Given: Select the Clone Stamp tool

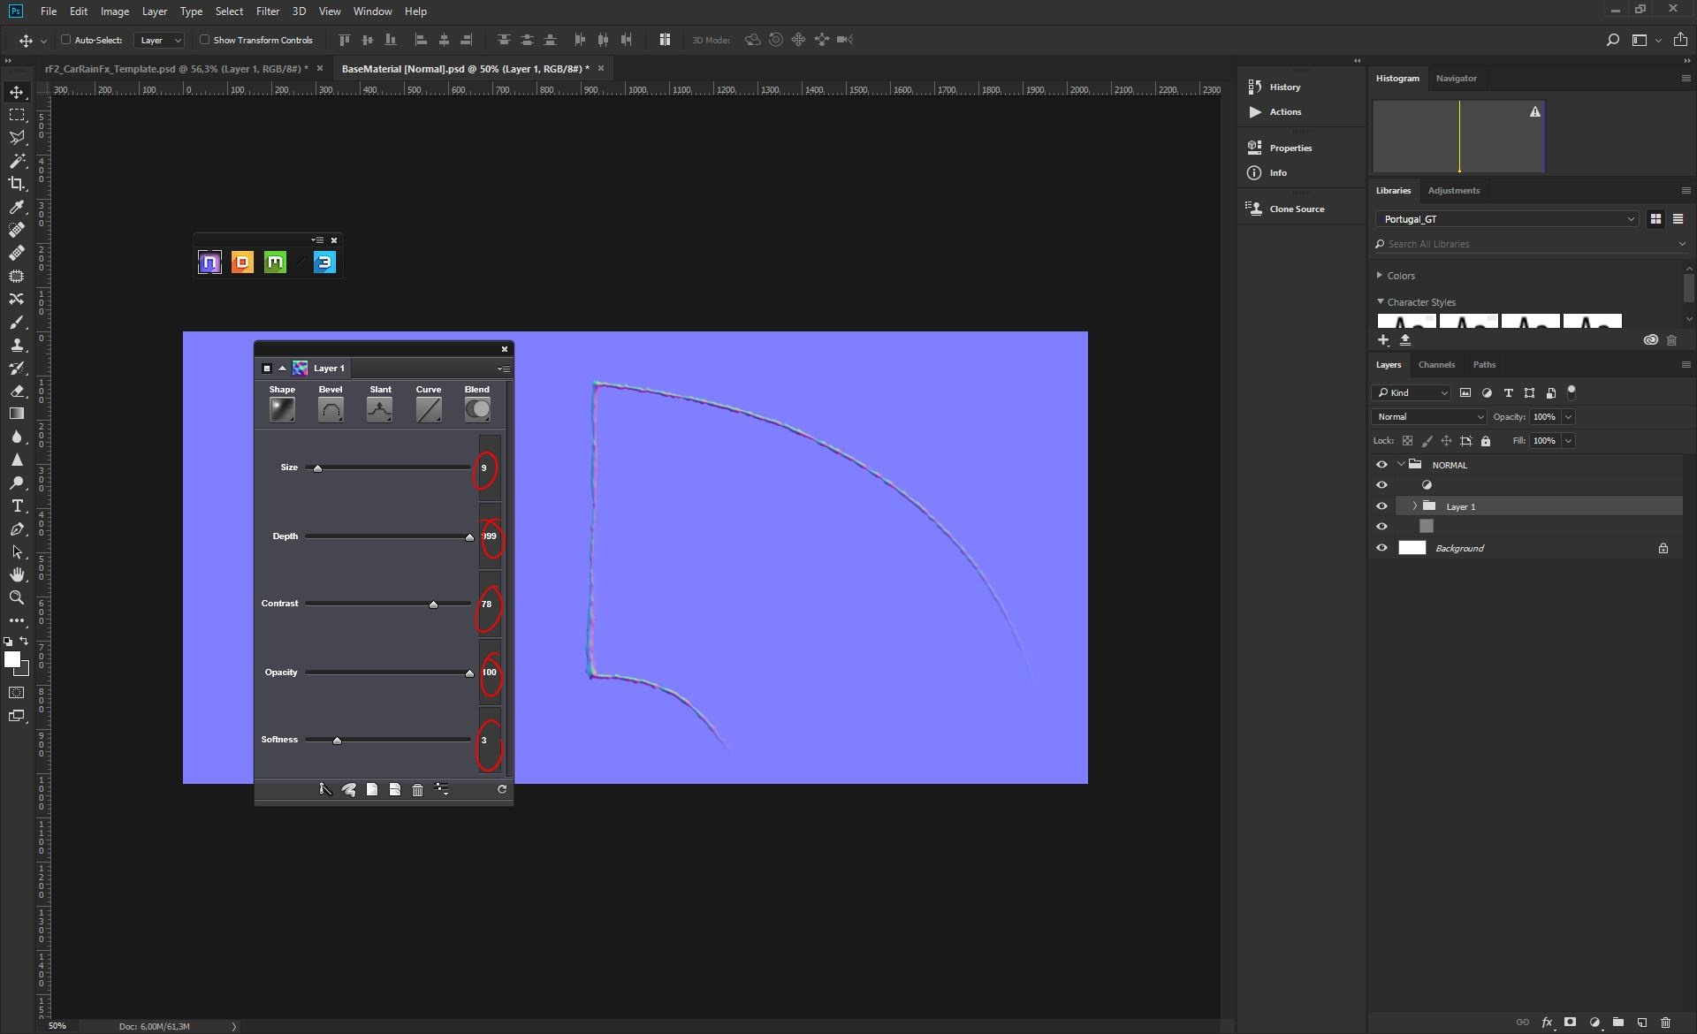Looking at the screenshot, I should pyautogui.click(x=17, y=345).
